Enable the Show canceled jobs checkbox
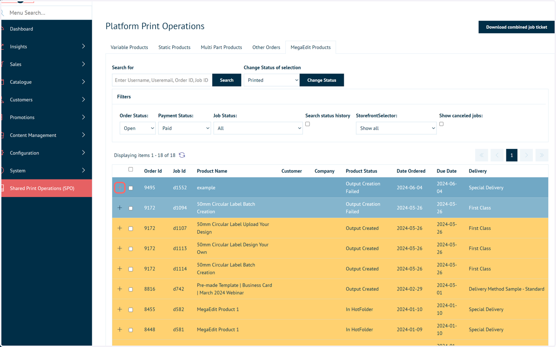The image size is (556, 347). (442, 124)
